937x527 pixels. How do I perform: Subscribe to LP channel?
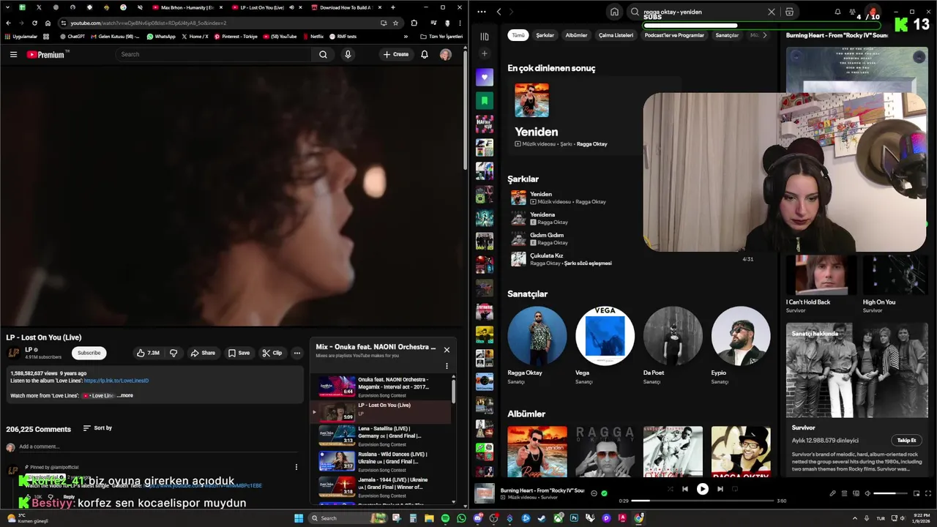coord(89,353)
